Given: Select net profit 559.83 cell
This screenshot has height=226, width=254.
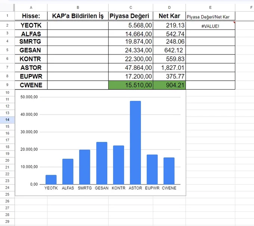Looking at the screenshot, I should [169, 59].
